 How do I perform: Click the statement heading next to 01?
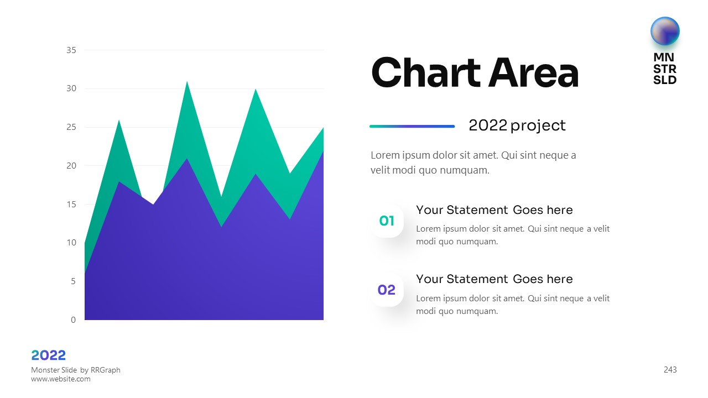point(494,210)
